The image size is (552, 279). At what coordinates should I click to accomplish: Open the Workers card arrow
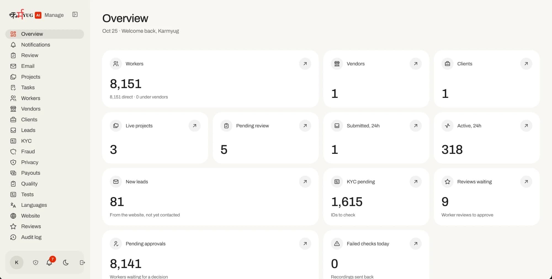[305, 64]
